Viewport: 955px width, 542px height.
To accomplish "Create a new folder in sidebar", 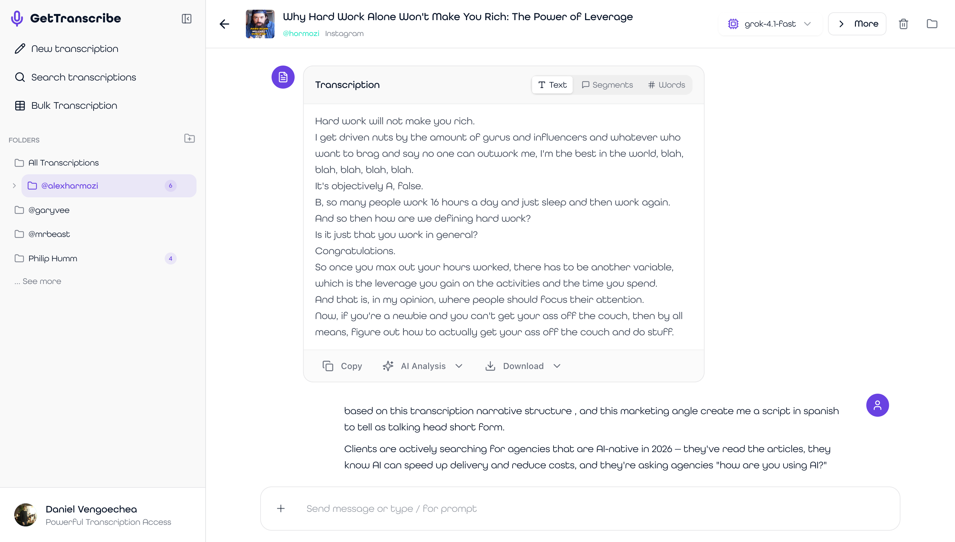I will [x=189, y=139].
